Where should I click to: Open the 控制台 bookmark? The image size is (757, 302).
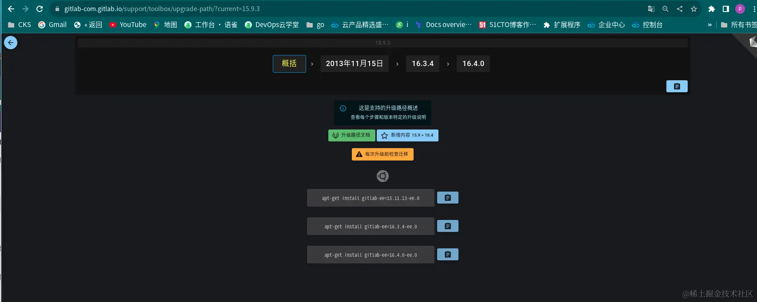click(x=647, y=25)
